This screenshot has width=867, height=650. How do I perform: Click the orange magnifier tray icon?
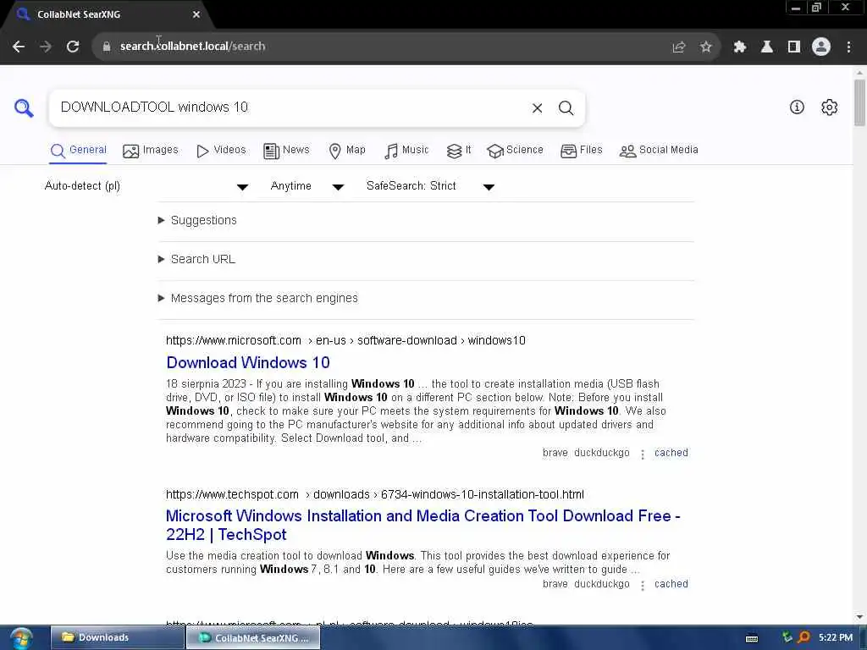coord(804,638)
